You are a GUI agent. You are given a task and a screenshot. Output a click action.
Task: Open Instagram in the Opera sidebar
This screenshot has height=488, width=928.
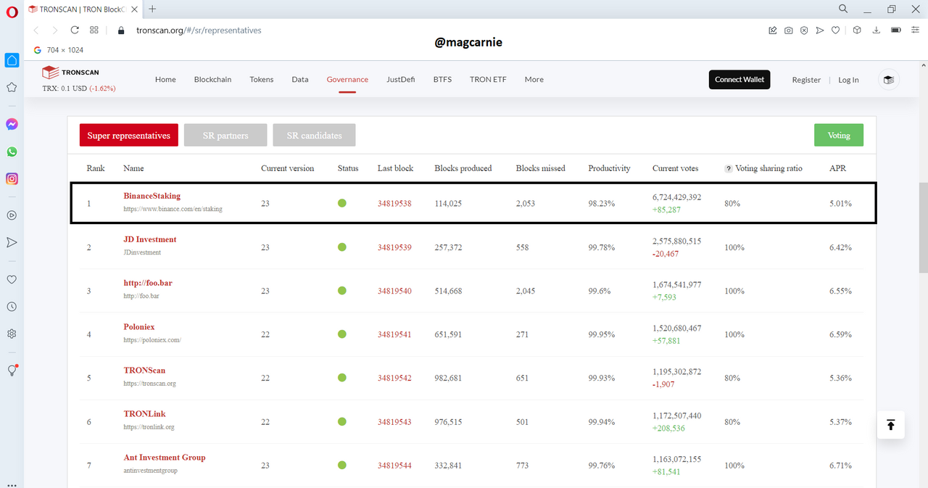point(12,178)
